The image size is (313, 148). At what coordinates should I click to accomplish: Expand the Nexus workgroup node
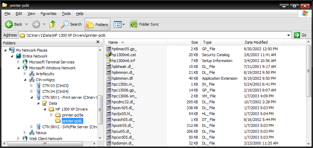pos(25,133)
